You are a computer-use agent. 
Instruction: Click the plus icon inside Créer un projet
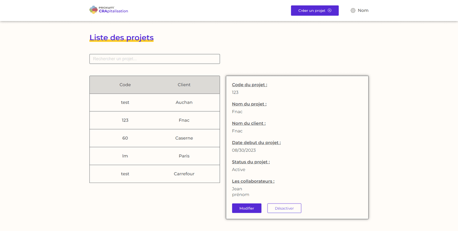[x=330, y=11]
